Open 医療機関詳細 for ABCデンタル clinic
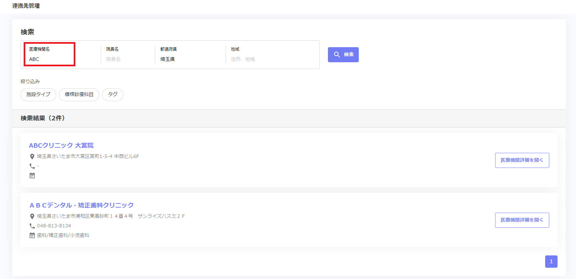Viewport: 576px width, 279px height. pos(522,220)
